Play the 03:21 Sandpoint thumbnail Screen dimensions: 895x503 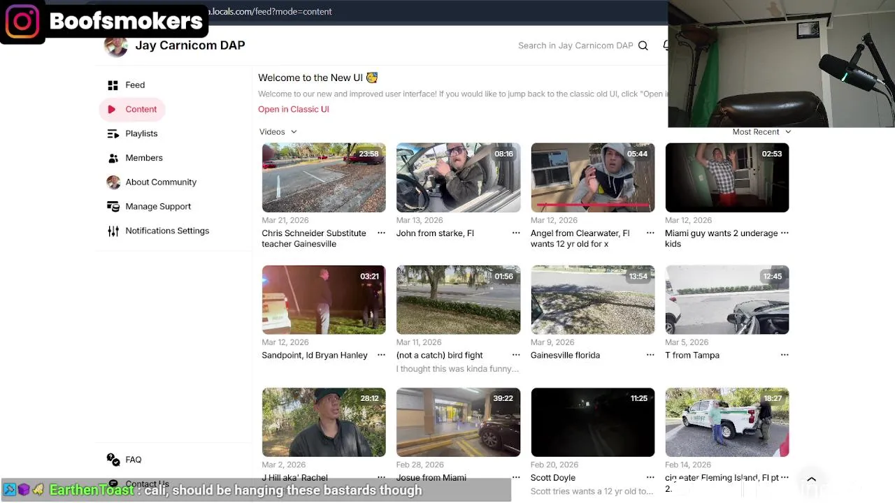[324, 300]
